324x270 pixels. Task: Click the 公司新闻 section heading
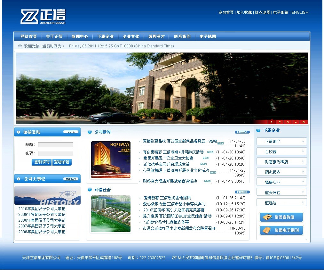coord(103,132)
